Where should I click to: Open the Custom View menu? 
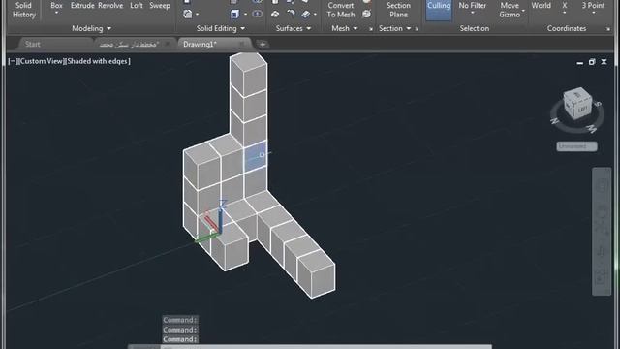click(41, 61)
